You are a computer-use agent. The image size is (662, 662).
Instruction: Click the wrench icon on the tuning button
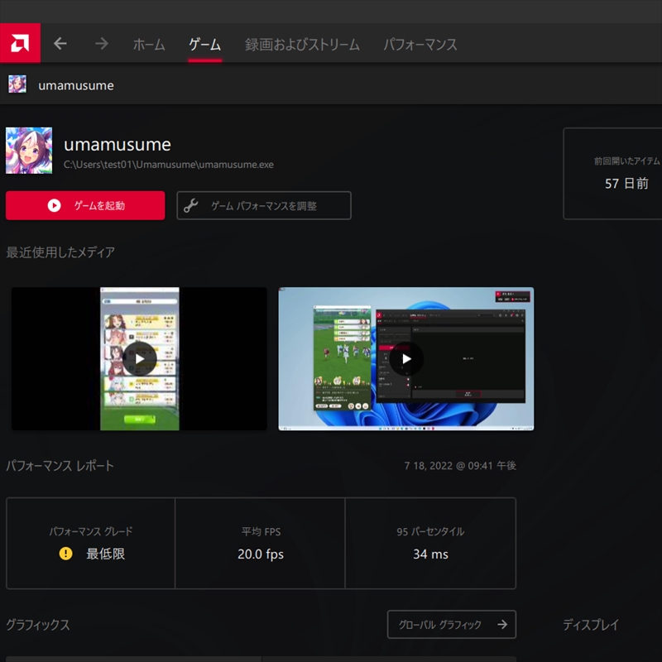(x=191, y=205)
